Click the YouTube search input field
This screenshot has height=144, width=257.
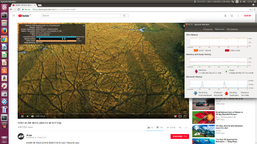[80, 16]
